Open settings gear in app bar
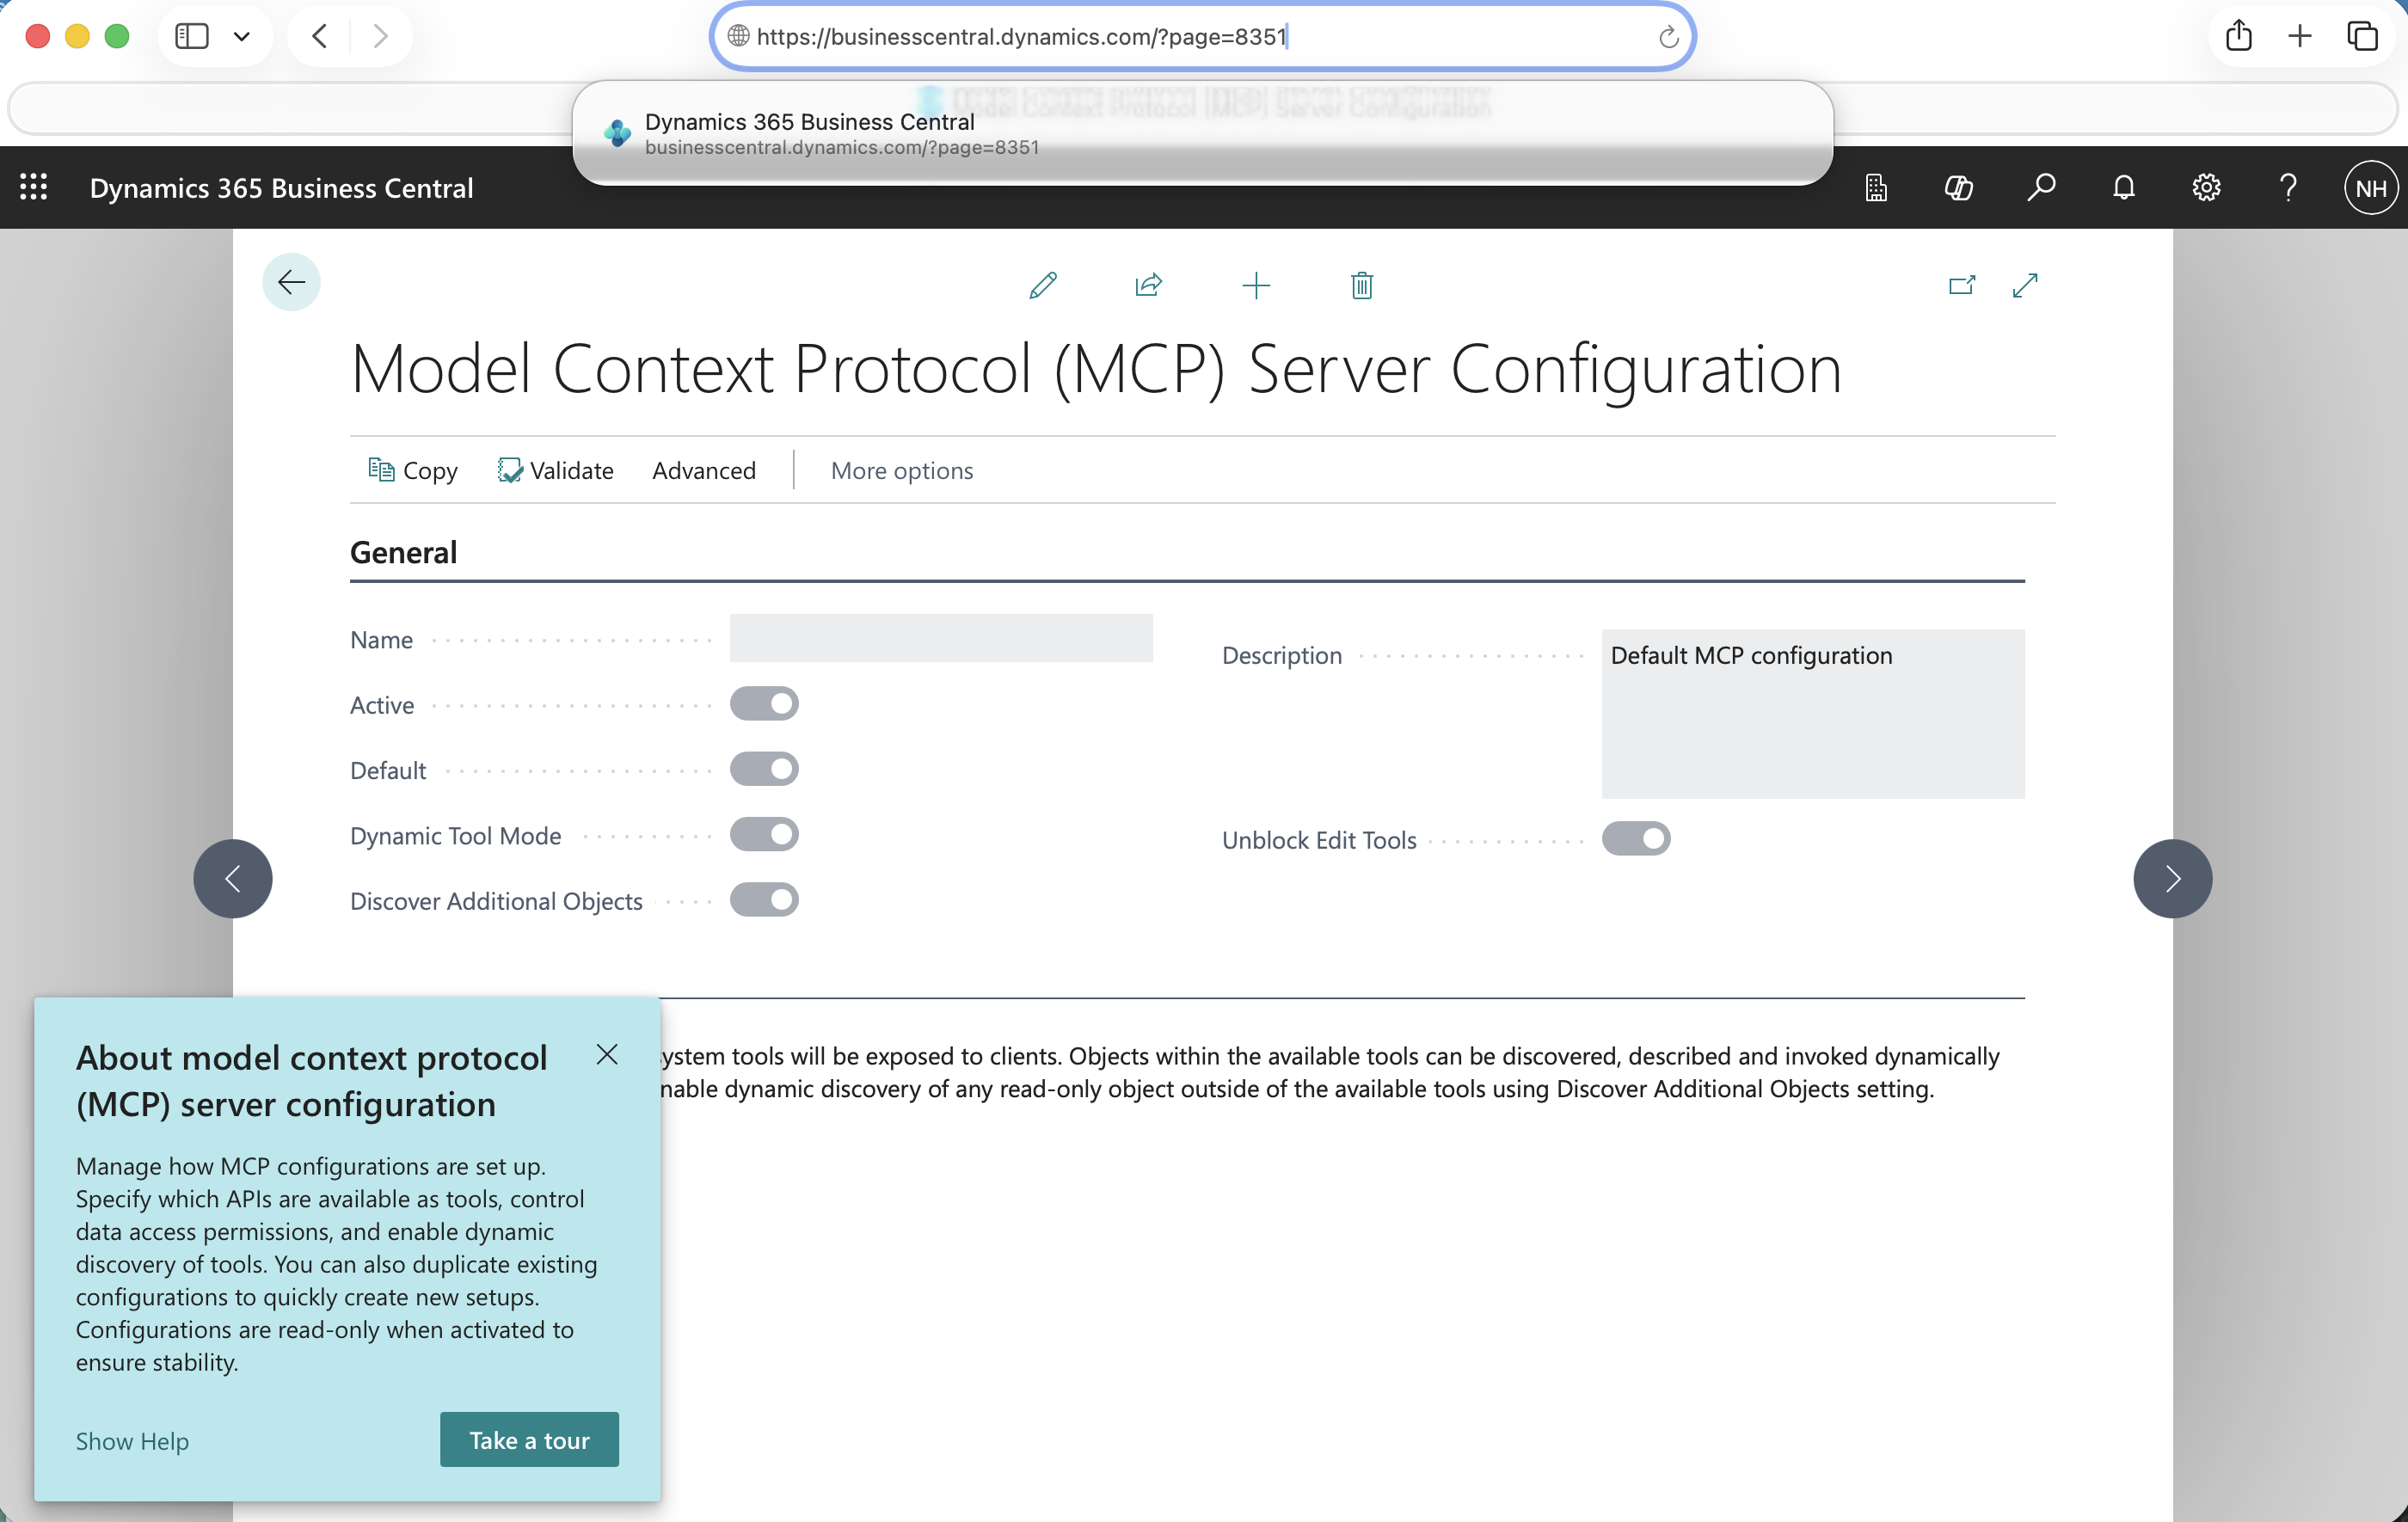Viewport: 2408px width, 1522px height. (2206, 188)
